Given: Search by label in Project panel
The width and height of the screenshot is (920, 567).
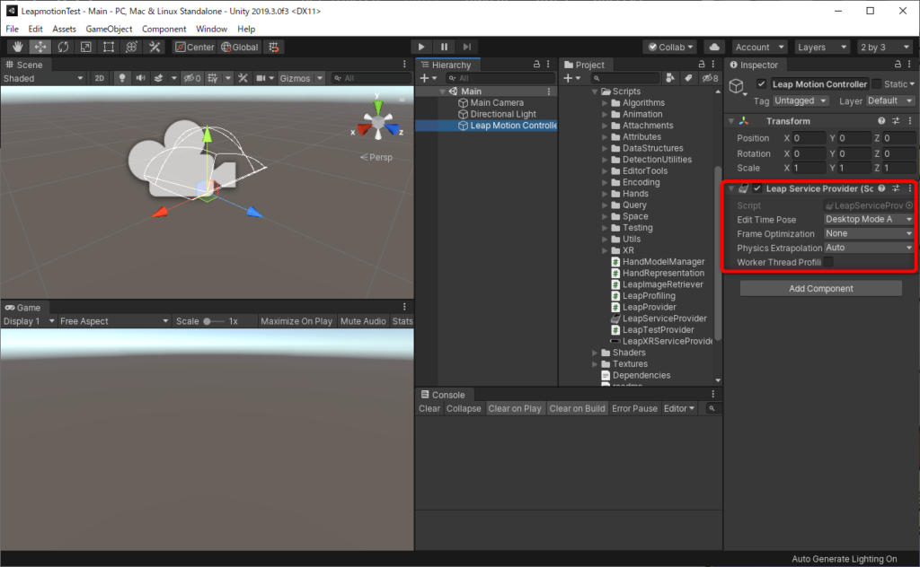Looking at the screenshot, I should click(x=687, y=78).
